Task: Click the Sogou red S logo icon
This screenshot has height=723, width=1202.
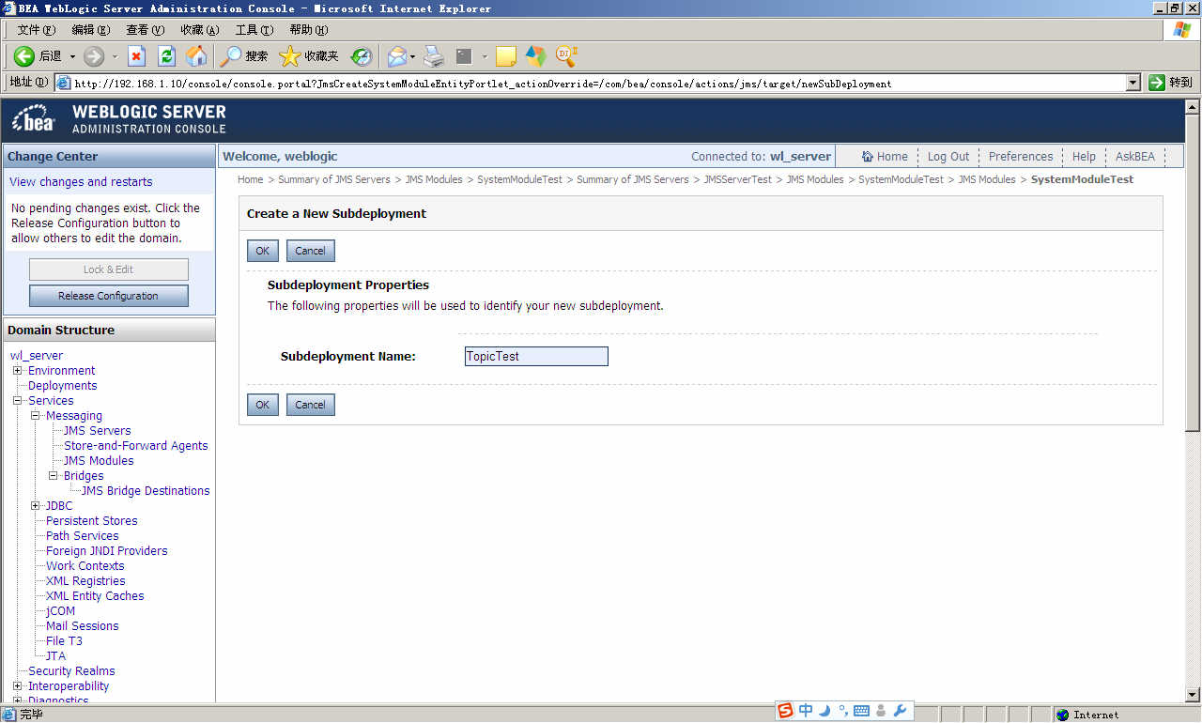Action: (x=785, y=711)
